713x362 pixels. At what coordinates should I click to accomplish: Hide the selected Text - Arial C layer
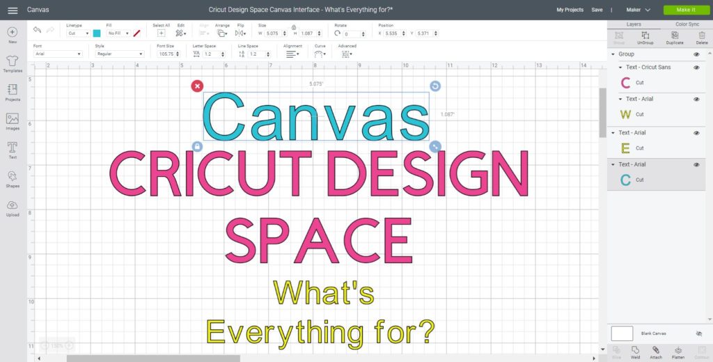[x=696, y=164]
